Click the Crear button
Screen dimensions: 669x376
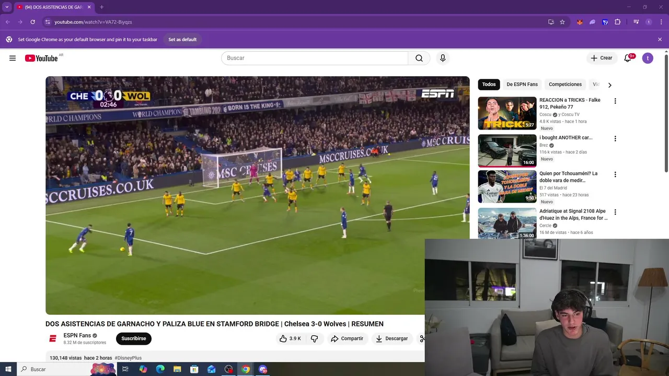(601, 58)
